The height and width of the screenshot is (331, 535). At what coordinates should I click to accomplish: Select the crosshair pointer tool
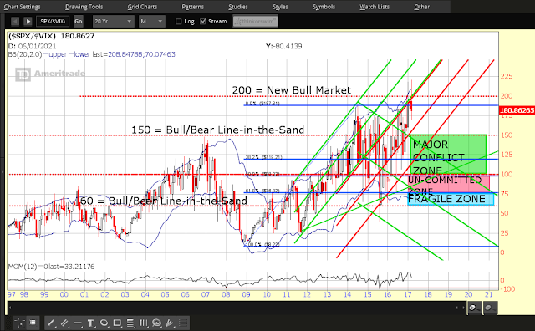(19, 323)
